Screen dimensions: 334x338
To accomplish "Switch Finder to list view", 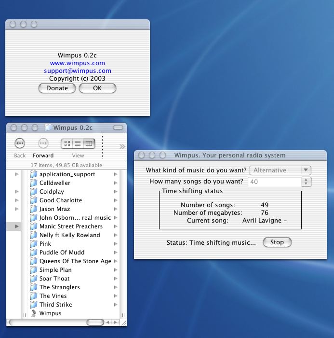I will pos(78,143).
